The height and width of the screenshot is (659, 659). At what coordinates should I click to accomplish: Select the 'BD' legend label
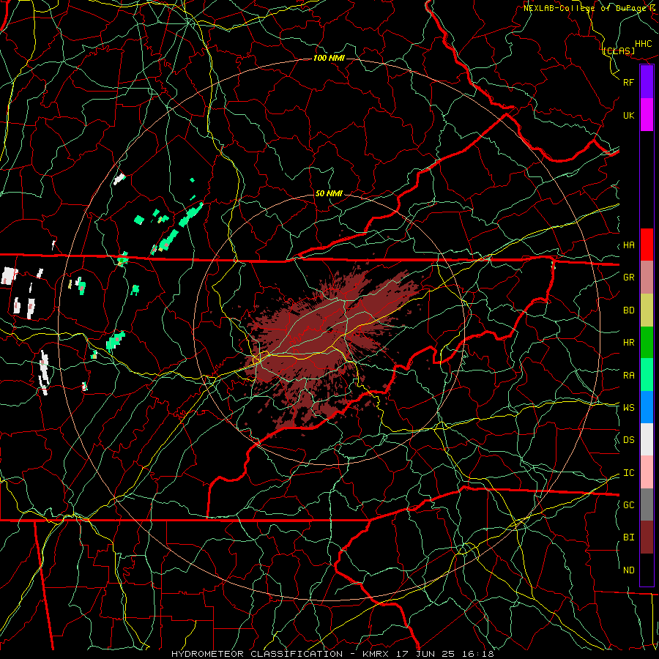point(628,310)
